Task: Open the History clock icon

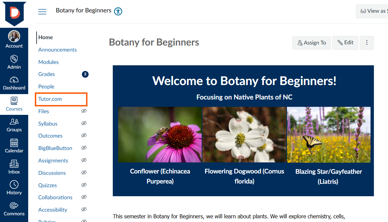Action: [14, 184]
